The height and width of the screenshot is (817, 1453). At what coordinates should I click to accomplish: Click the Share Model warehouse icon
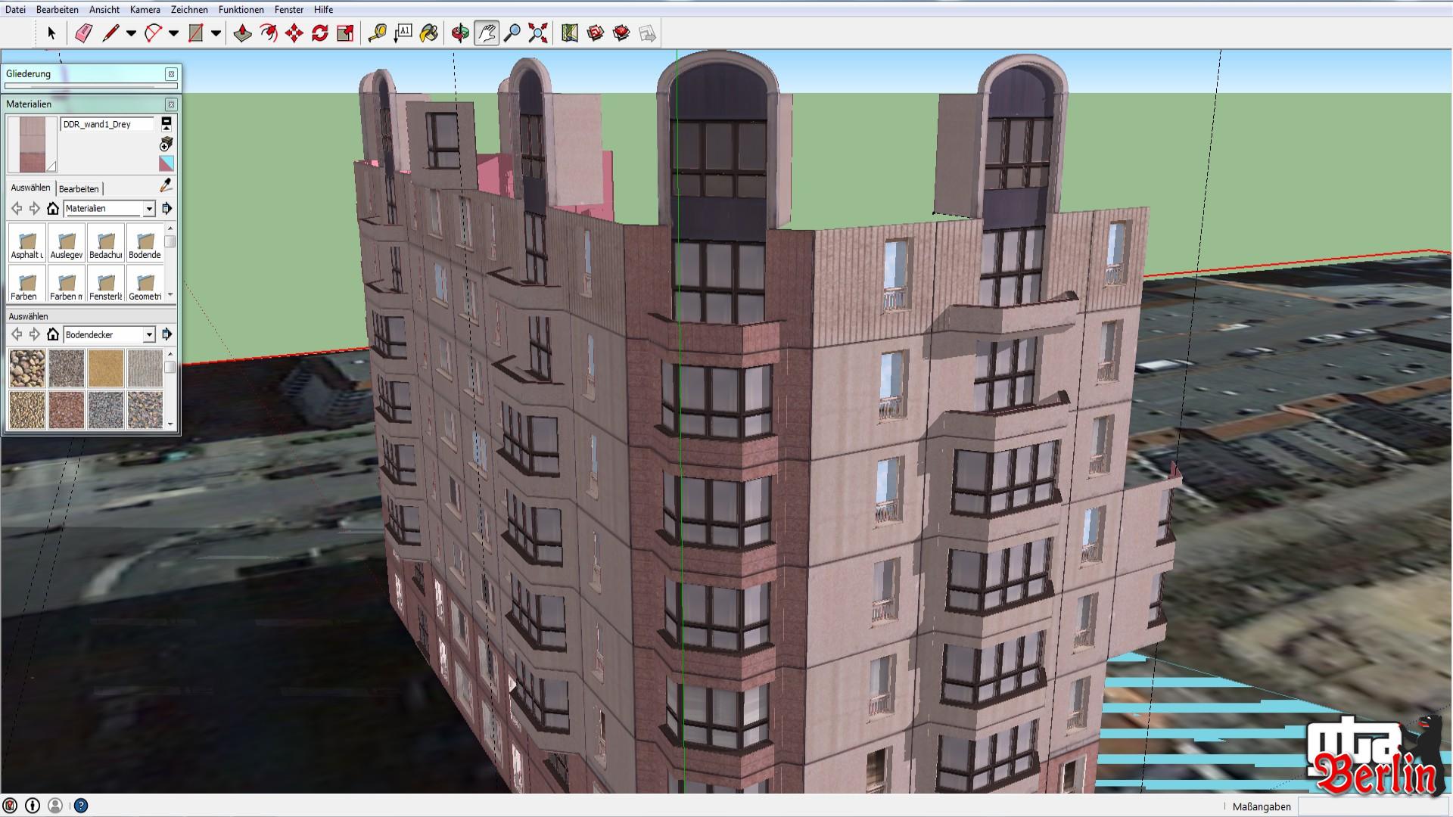coord(621,33)
